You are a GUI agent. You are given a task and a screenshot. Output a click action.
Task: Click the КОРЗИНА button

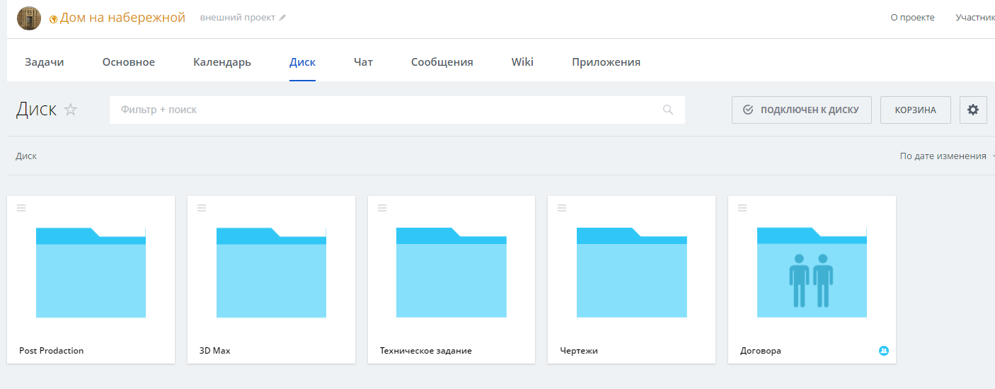click(915, 110)
